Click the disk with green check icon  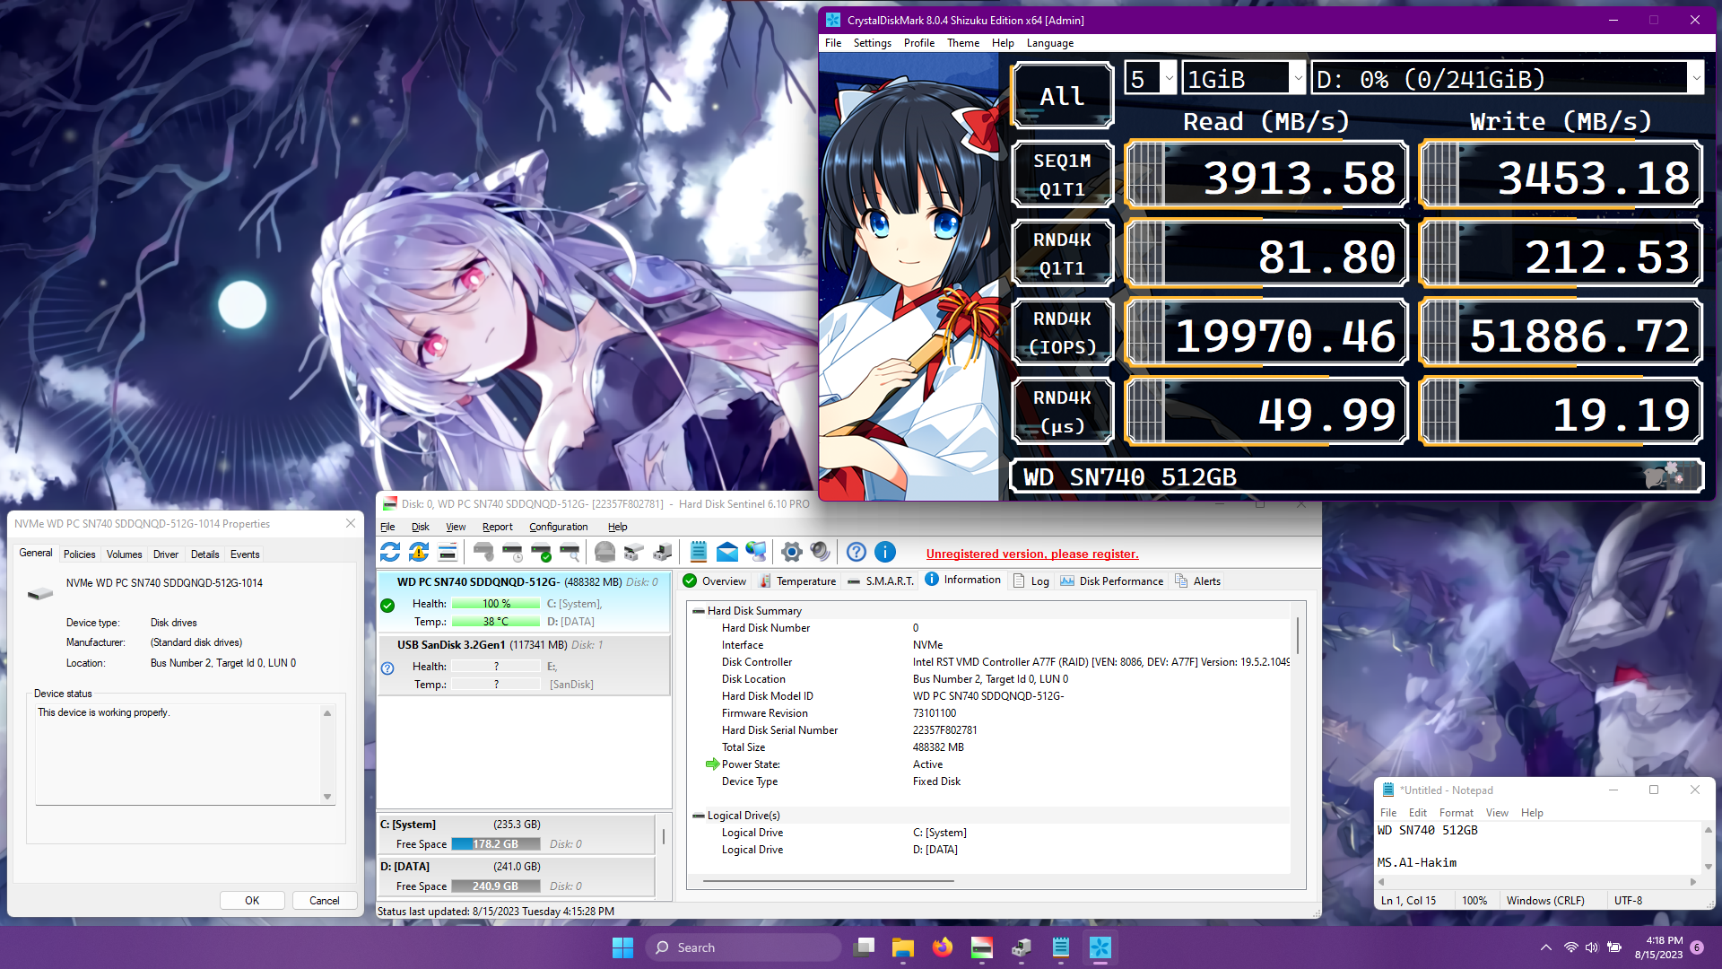point(541,552)
